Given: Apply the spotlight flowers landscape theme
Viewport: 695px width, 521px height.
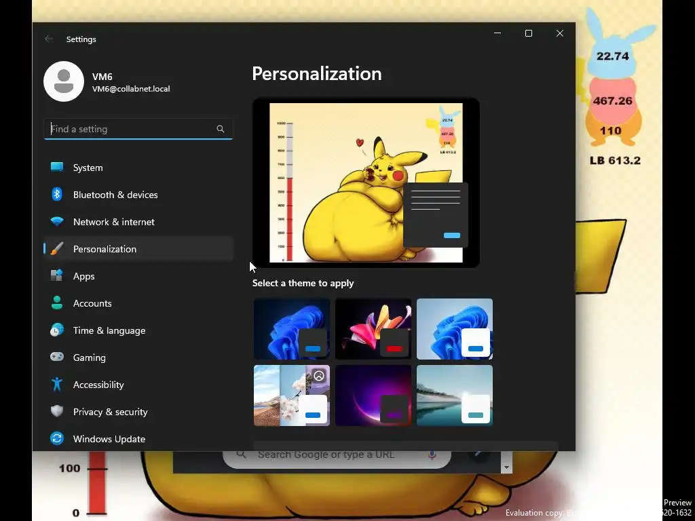Looking at the screenshot, I should click(292, 395).
